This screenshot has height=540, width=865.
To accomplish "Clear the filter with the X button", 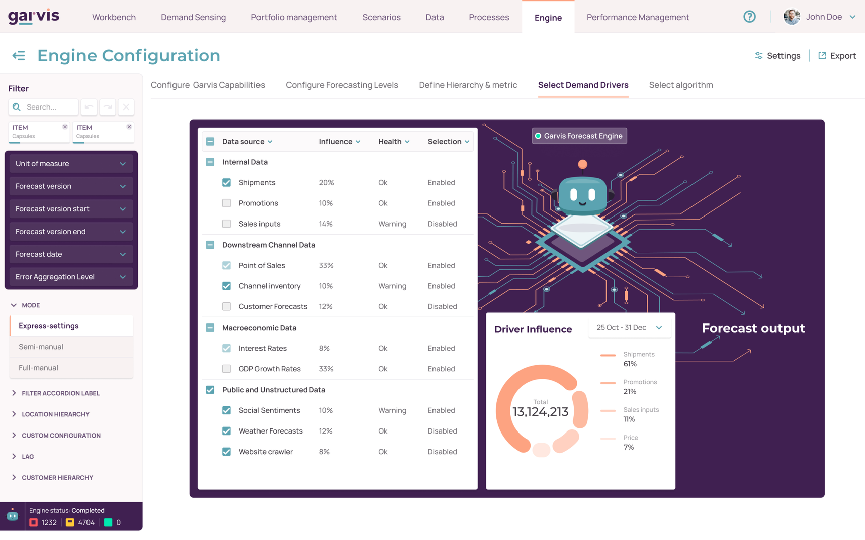I will [126, 107].
